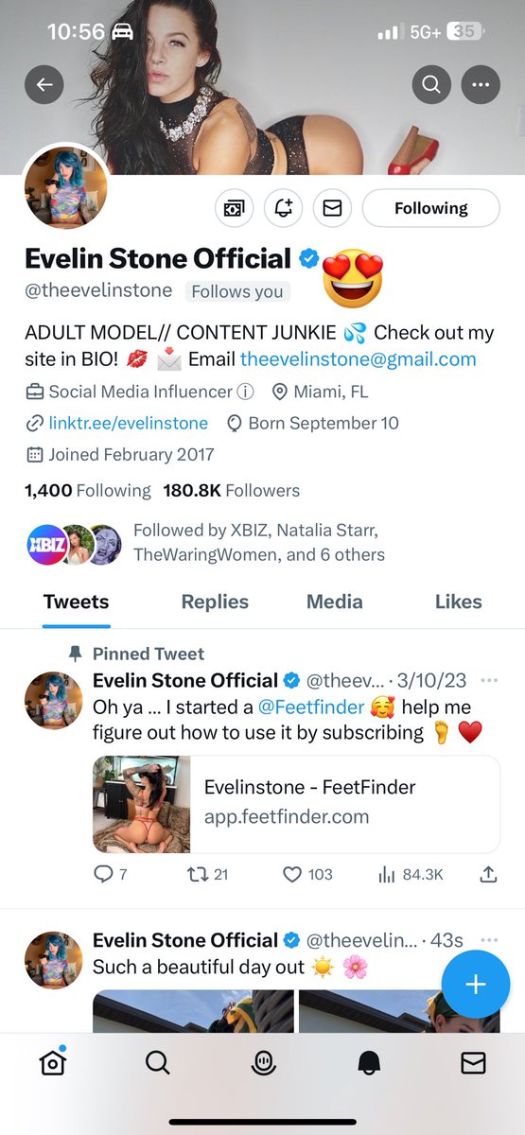The width and height of the screenshot is (525, 1135).
Task: Share the pinned tweet upload icon
Action: (488, 875)
